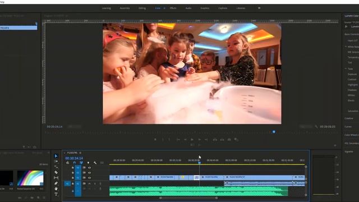Viewport: 359px width, 202px height.
Task: Select rainbow gradient thumbnail in Project panel
Action: click(30, 178)
